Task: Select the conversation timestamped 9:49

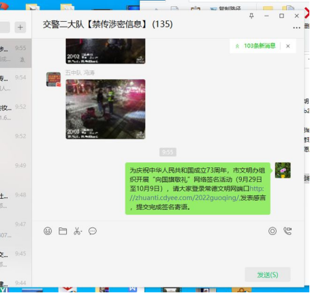Action: 16,171
